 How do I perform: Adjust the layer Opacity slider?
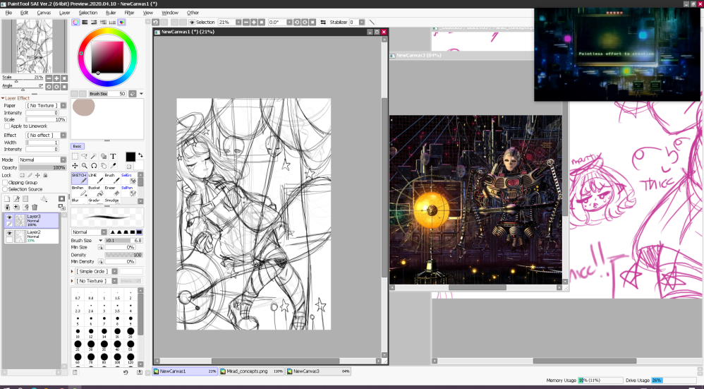[x=42, y=167]
